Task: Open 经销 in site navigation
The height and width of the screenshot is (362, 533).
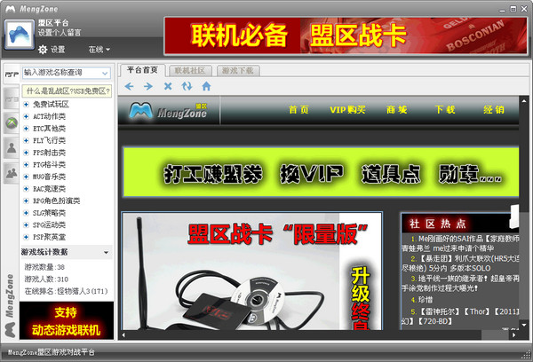Action: 494,110
